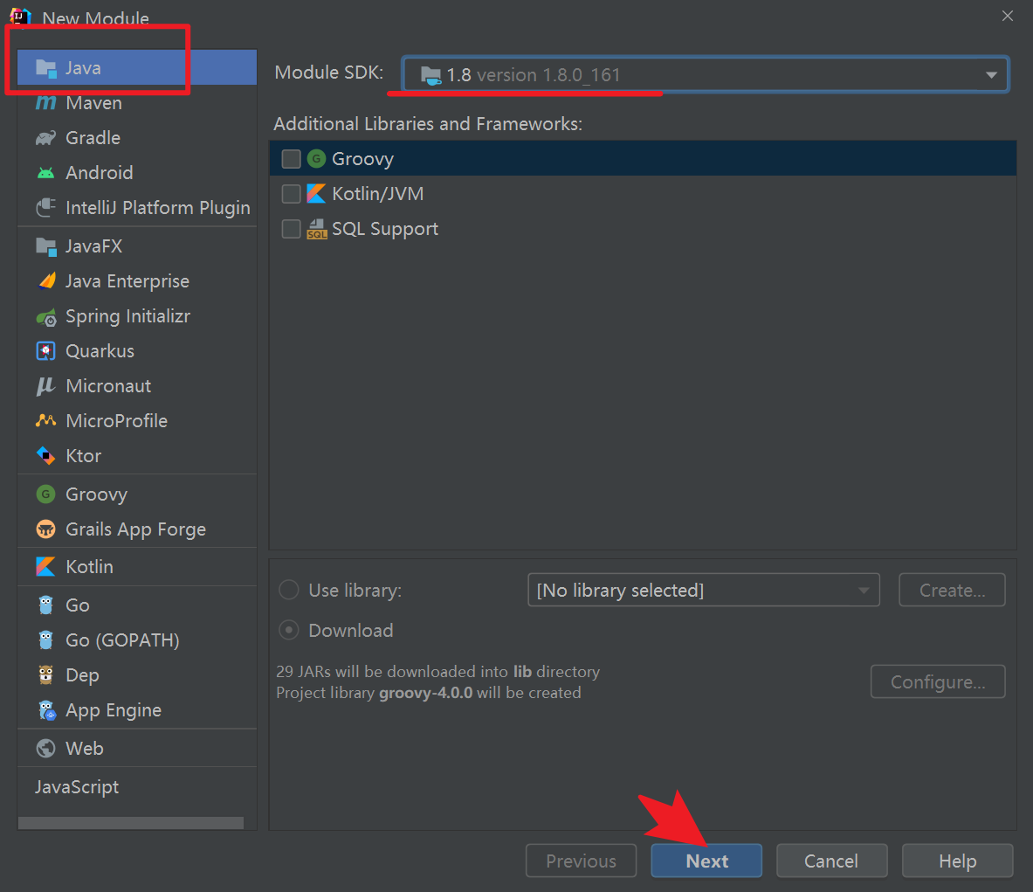
Task: Select the Ktor list label
Action: 84,455
